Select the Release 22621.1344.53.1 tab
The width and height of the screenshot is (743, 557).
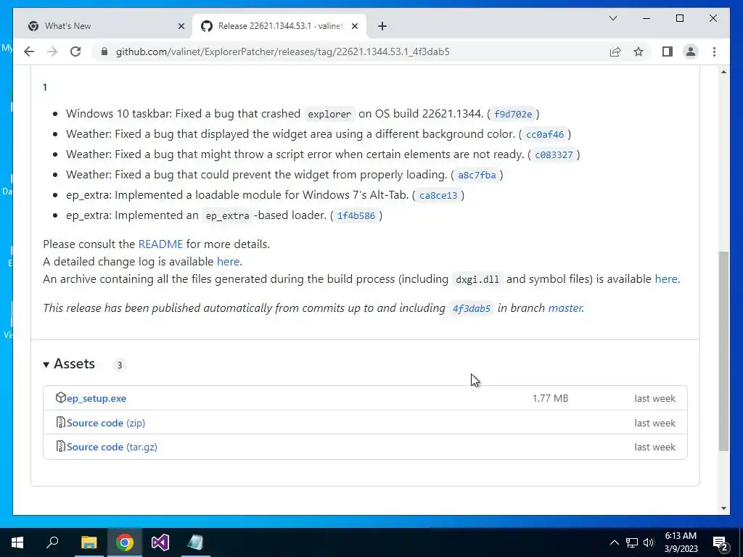pos(279,26)
